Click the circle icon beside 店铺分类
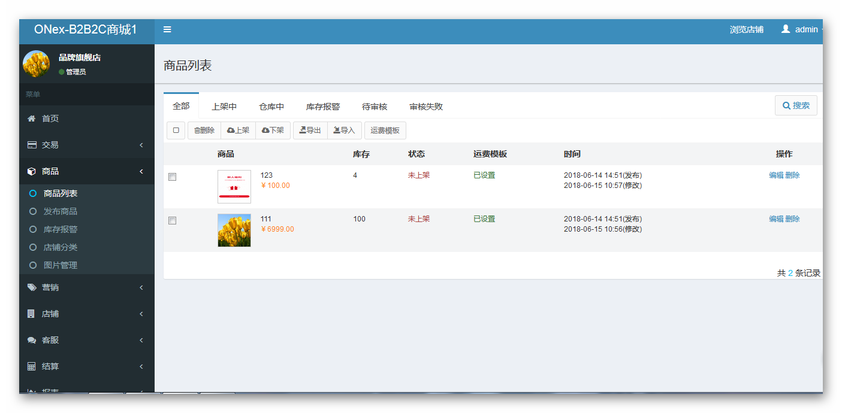 pyautogui.click(x=33, y=247)
